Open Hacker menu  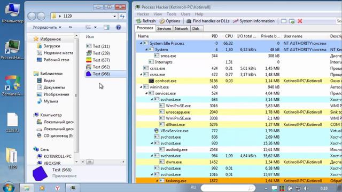(x=143, y=14)
